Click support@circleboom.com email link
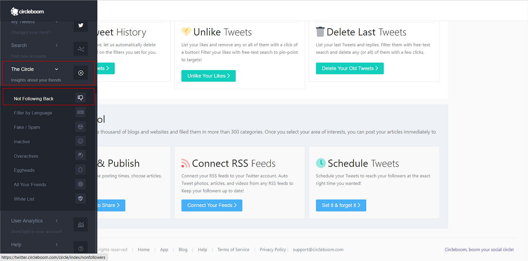This screenshot has width=528, height=261. [x=318, y=249]
